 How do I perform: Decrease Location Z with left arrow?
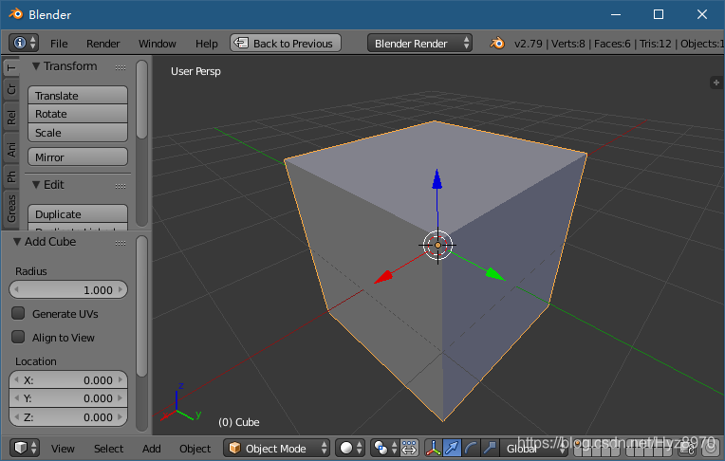click(17, 417)
